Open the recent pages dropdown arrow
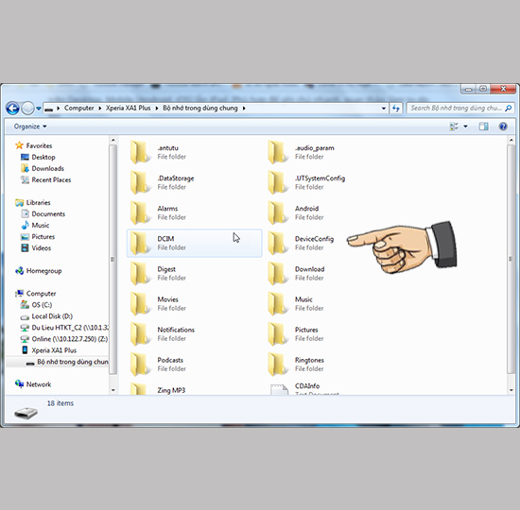The height and width of the screenshot is (510, 520). pos(39,109)
